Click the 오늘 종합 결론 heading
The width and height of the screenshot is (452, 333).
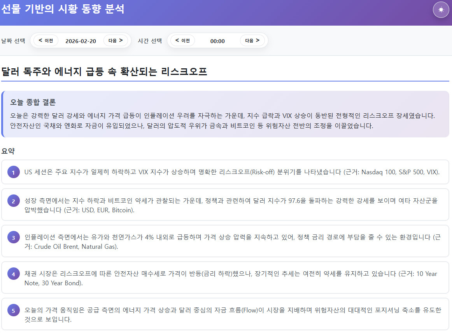point(33,102)
